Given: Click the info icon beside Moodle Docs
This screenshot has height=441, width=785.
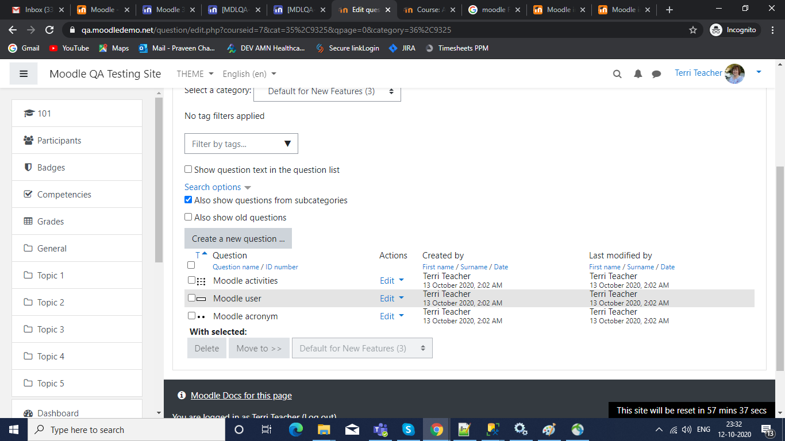Looking at the screenshot, I should [182, 396].
